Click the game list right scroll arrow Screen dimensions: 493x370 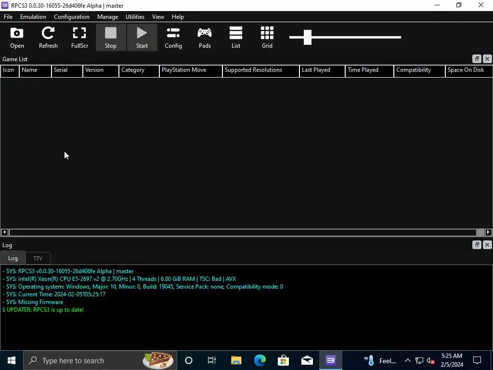point(488,232)
